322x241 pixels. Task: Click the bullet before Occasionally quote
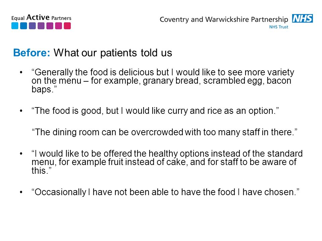[x=21, y=192]
